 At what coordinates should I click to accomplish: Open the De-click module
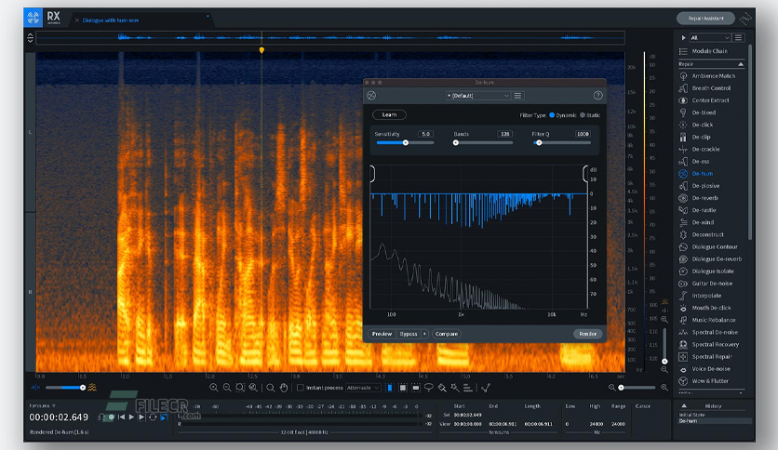pyautogui.click(x=695, y=125)
